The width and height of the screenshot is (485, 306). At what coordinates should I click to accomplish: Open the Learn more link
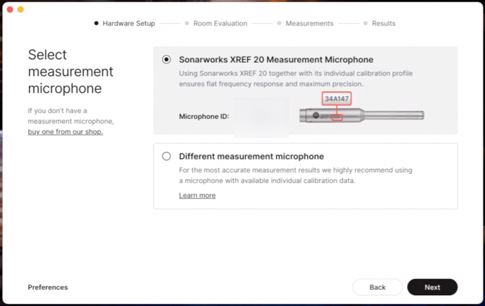pyautogui.click(x=197, y=196)
